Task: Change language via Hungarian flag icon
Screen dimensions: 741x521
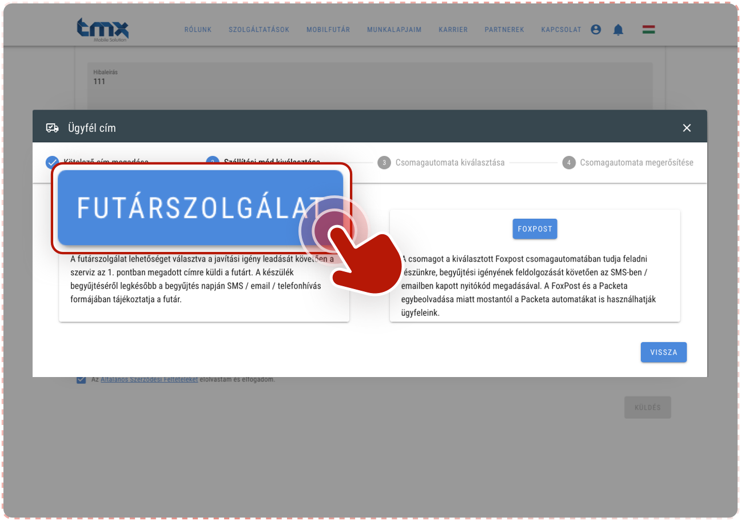Action: click(x=648, y=30)
